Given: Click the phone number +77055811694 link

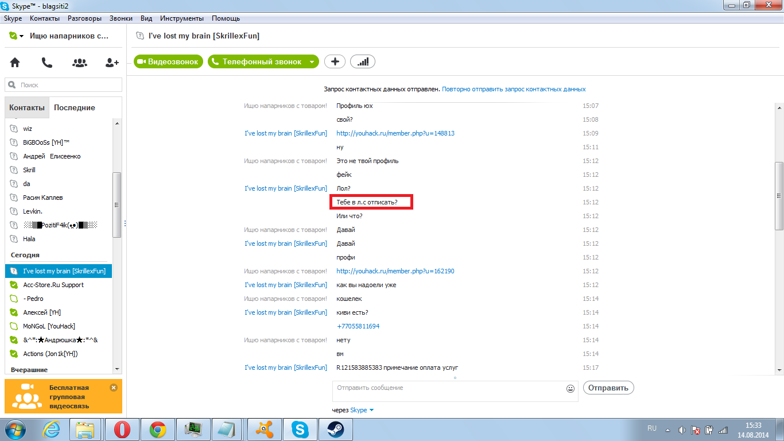Looking at the screenshot, I should coord(358,326).
